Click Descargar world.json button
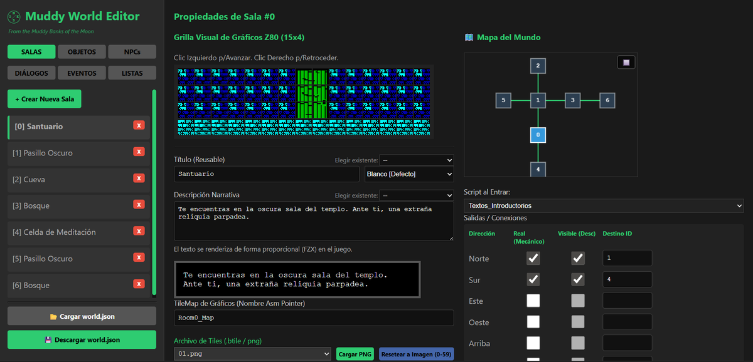The image size is (753, 362). point(82,340)
